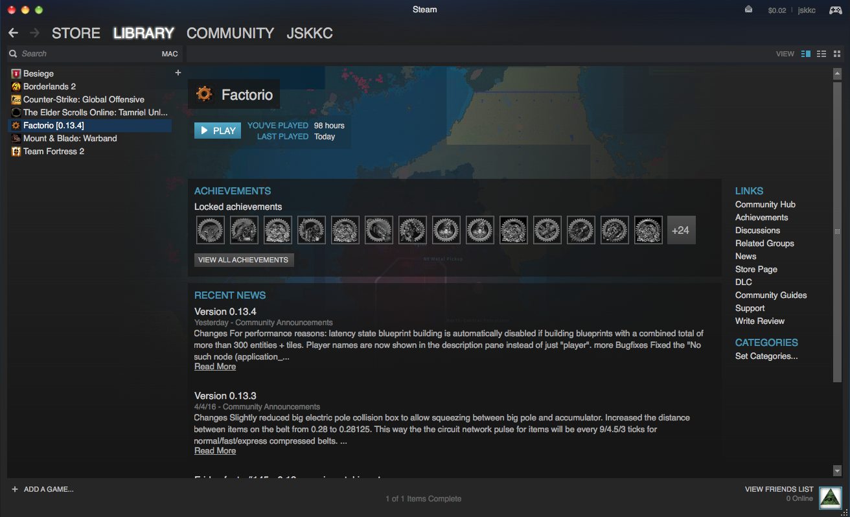Open the DLC link
Screen dimensions: 850x517
[x=744, y=282]
